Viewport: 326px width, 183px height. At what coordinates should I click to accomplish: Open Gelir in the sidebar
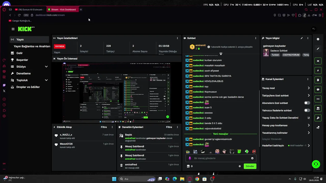click(19, 53)
